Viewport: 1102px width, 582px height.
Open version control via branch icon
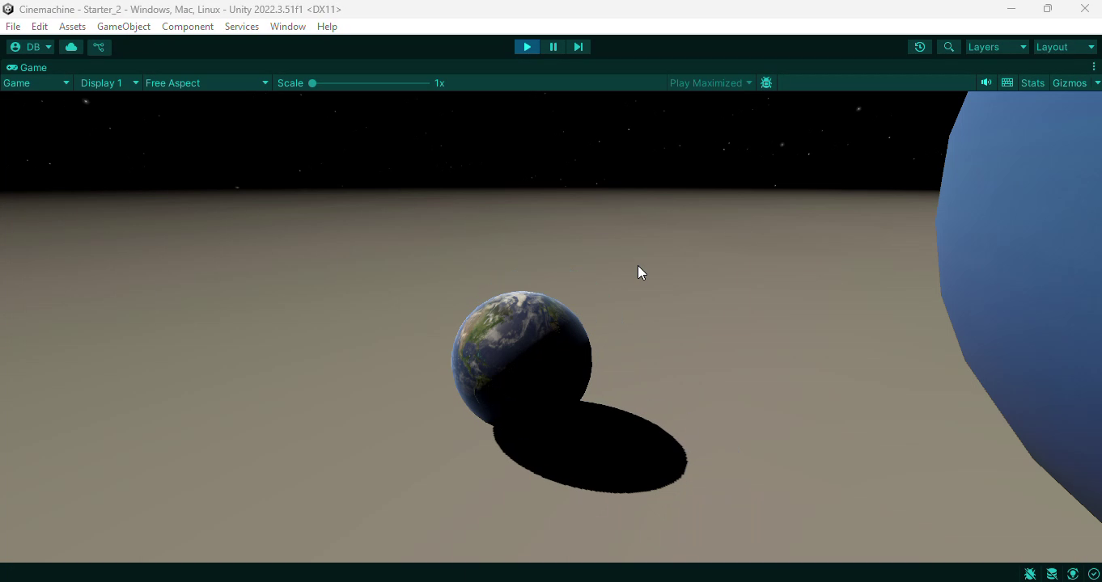click(100, 47)
